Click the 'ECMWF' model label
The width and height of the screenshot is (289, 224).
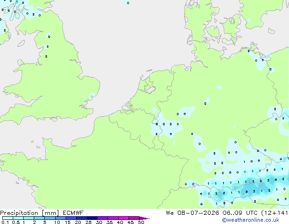pyautogui.click(x=73, y=213)
